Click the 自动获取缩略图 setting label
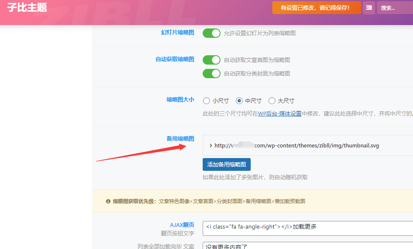Image resolution: width=413 pixels, height=249 pixels. (x=175, y=59)
